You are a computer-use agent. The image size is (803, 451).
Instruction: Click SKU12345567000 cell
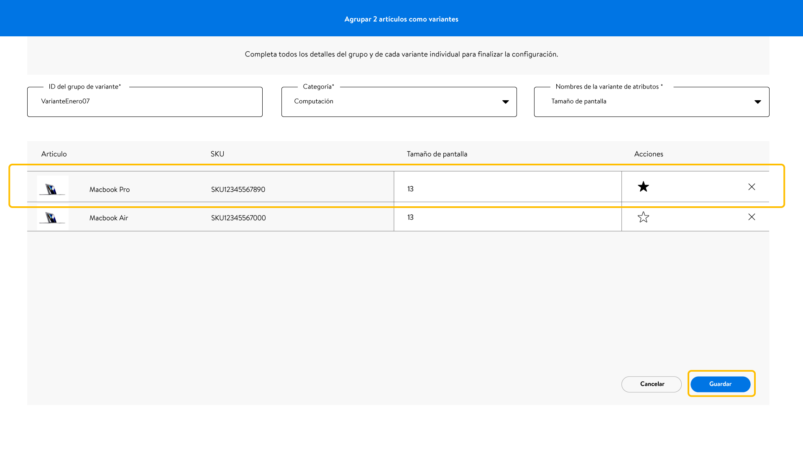[238, 218]
